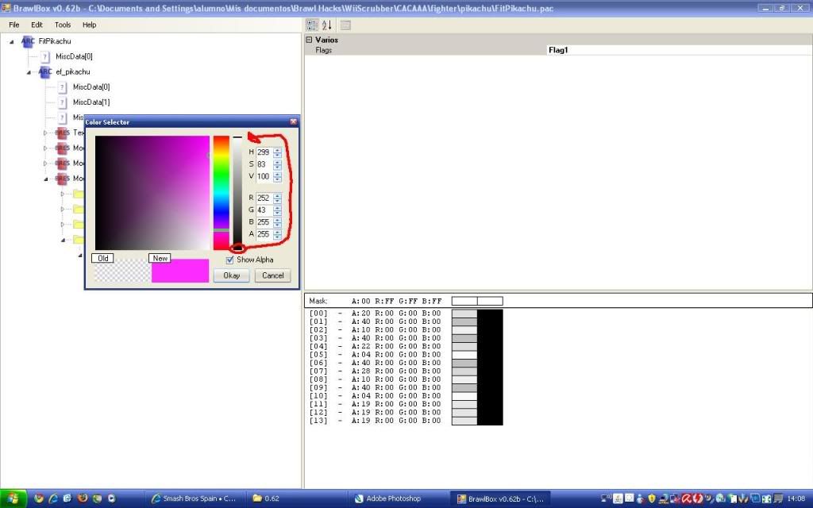Select the FitPikachu ARC root node icon
The width and height of the screenshot is (813, 508).
(x=28, y=40)
